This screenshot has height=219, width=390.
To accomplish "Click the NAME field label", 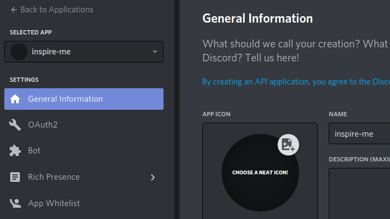I will pyautogui.click(x=338, y=114).
